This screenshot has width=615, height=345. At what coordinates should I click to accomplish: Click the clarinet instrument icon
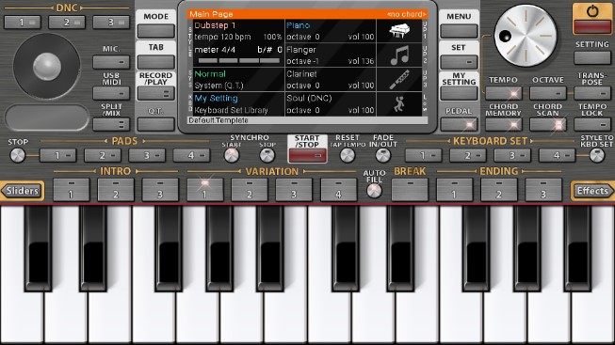click(399, 80)
